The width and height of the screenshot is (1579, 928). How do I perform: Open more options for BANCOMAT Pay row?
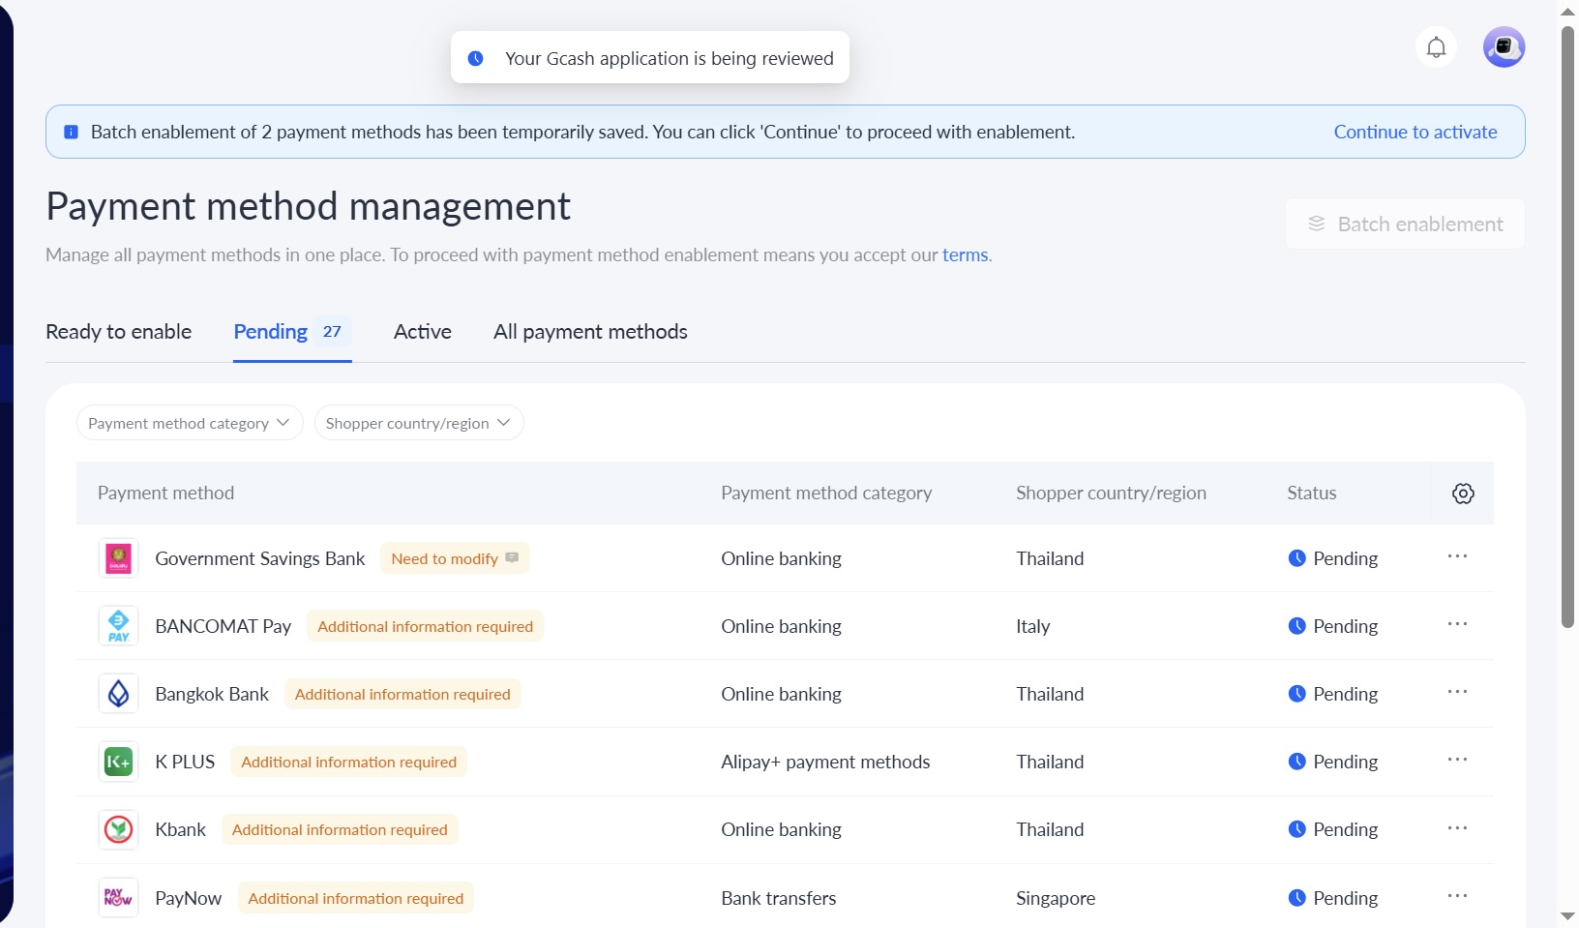[1457, 624]
